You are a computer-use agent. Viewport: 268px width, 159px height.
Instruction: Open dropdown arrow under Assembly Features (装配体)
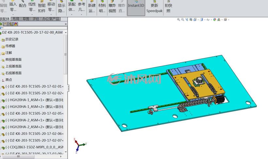72,15
